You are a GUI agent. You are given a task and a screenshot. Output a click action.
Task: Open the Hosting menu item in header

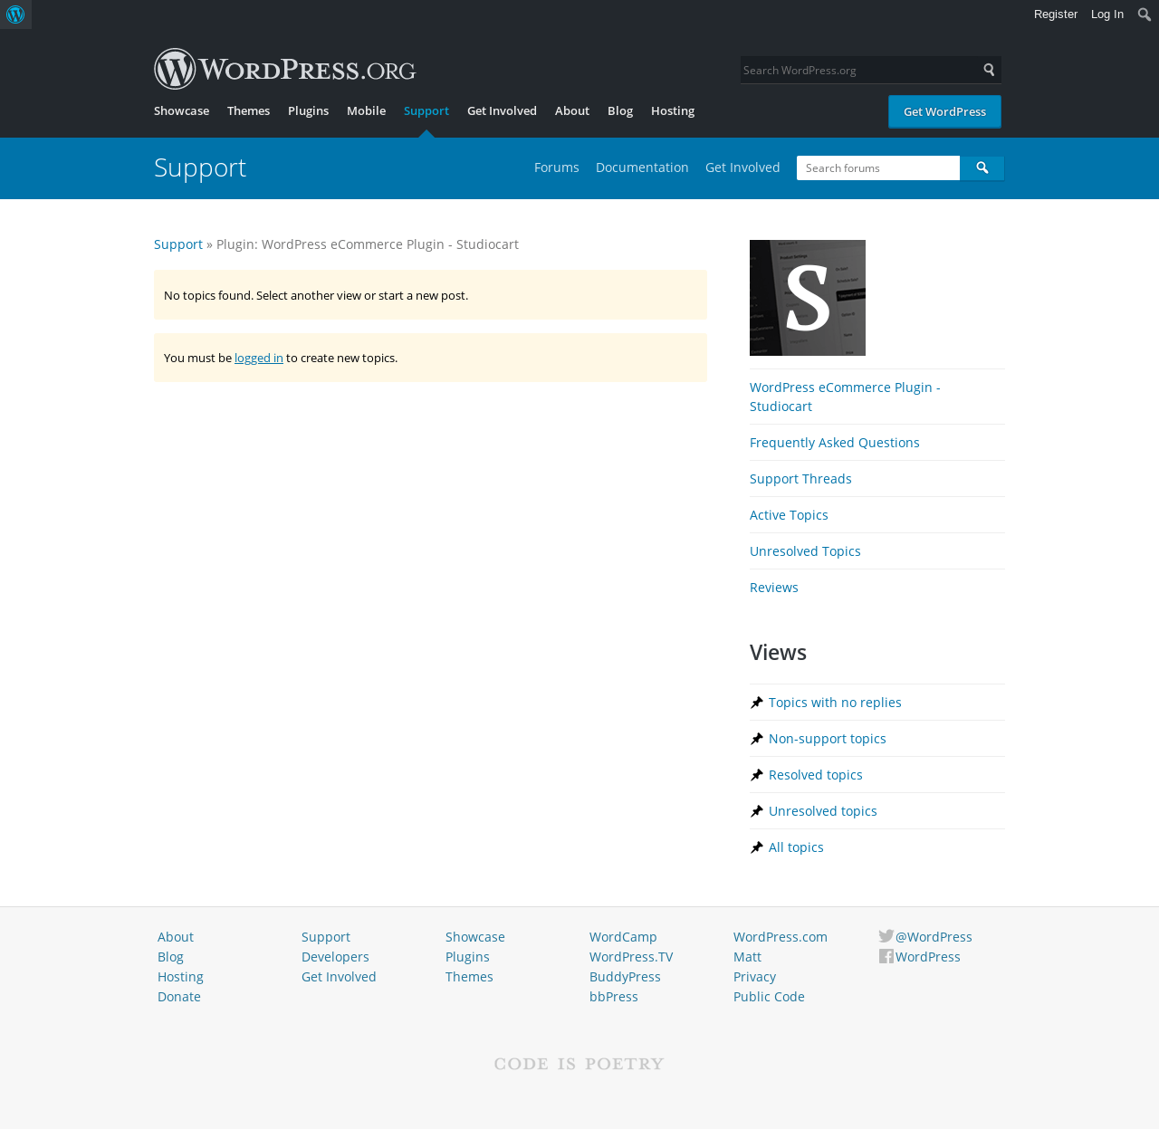[x=673, y=110]
